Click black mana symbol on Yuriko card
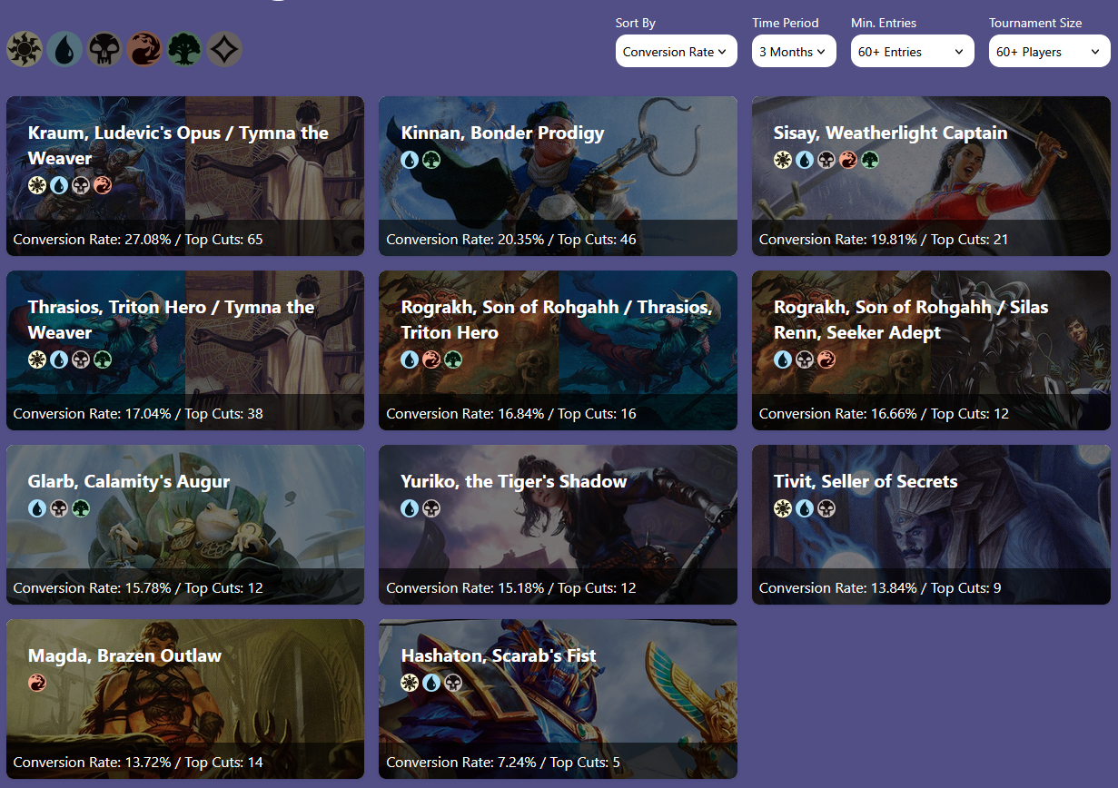 pyautogui.click(x=432, y=508)
